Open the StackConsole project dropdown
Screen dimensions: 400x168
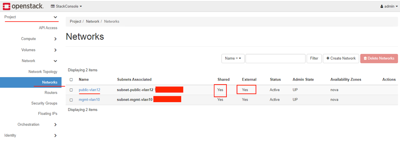point(66,6)
